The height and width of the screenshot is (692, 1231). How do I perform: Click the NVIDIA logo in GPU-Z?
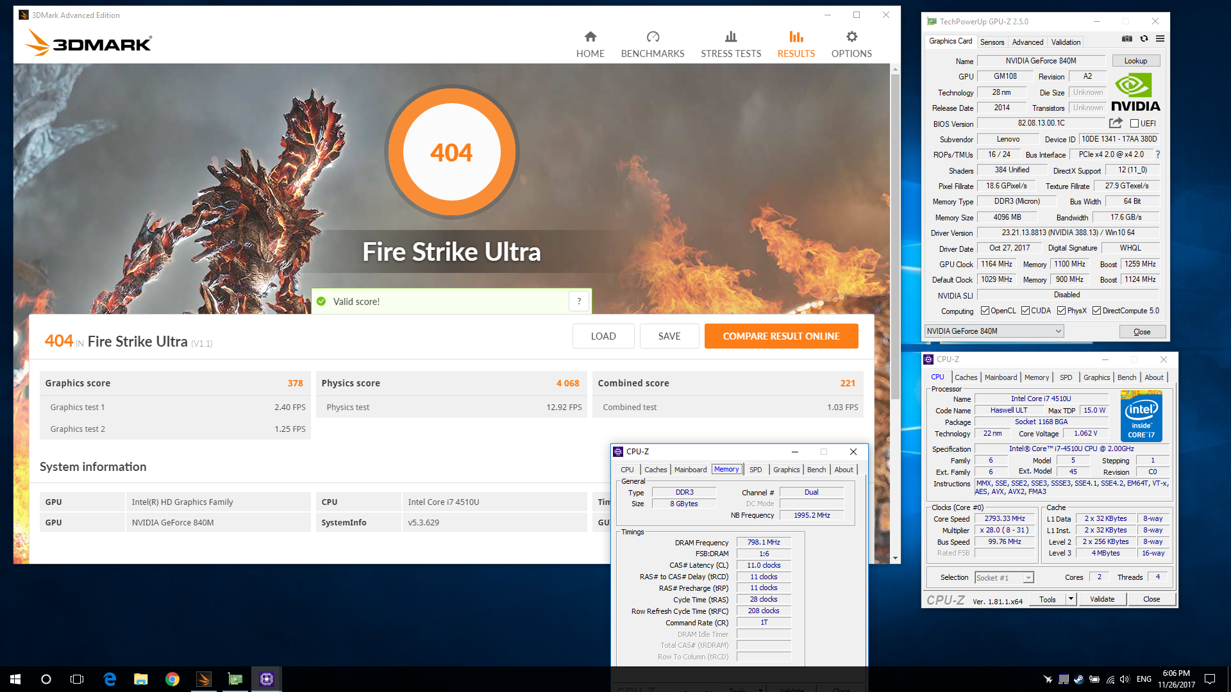point(1135,93)
